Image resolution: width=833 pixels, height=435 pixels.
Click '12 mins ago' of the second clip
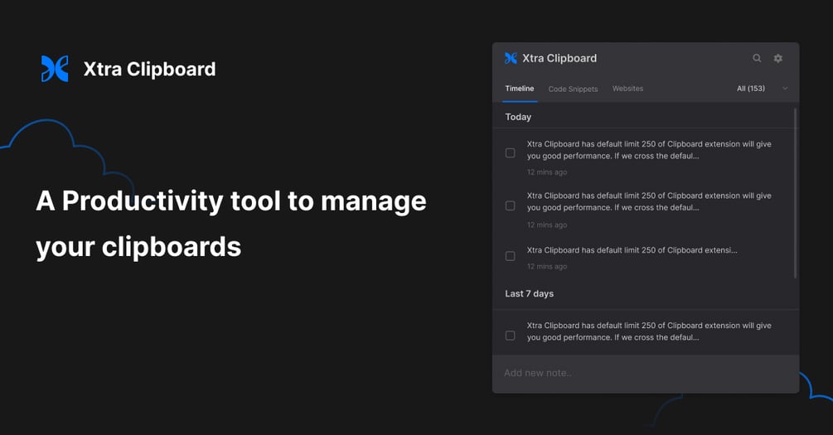pyautogui.click(x=547, y=225)
